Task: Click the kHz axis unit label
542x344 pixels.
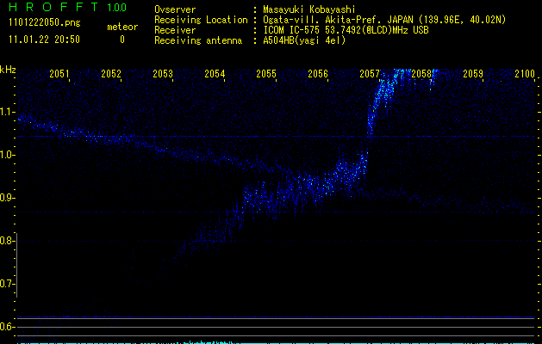Action: [x=8, y=70]
